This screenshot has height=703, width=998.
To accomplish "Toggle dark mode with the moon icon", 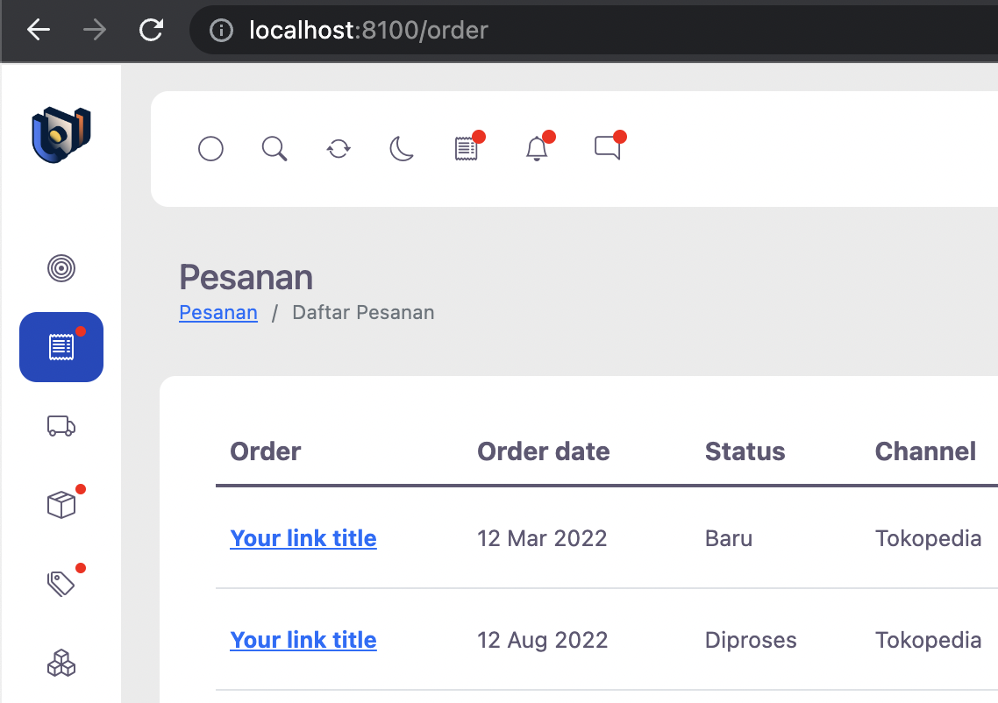I will 402,149.
